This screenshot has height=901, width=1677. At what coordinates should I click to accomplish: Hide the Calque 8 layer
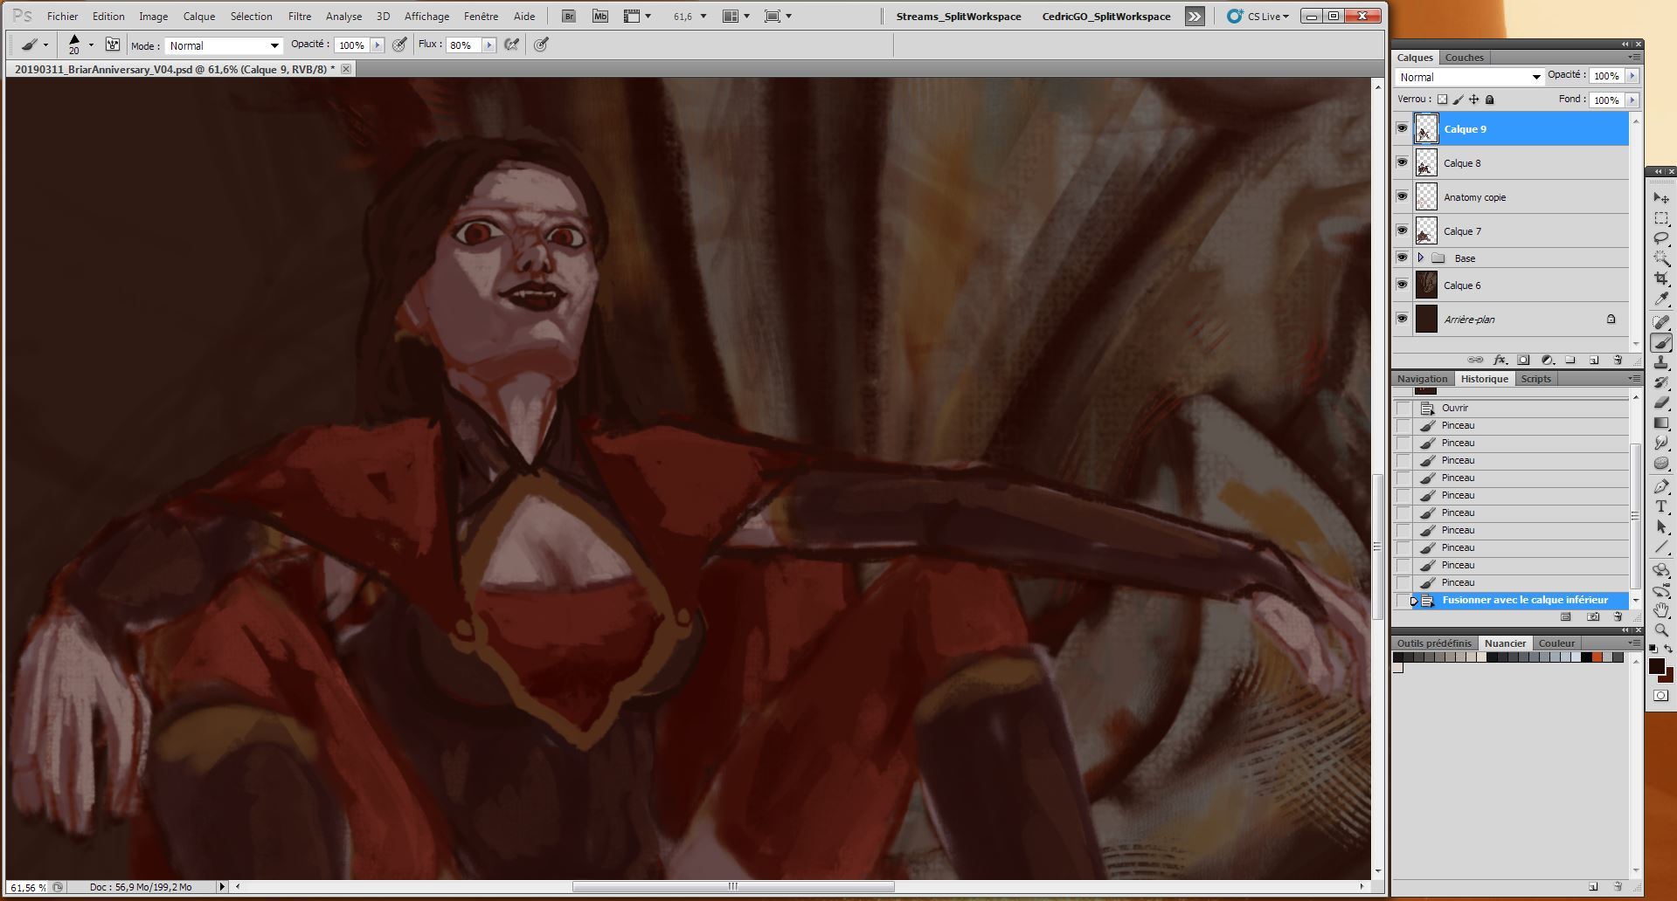point(1402,162)
